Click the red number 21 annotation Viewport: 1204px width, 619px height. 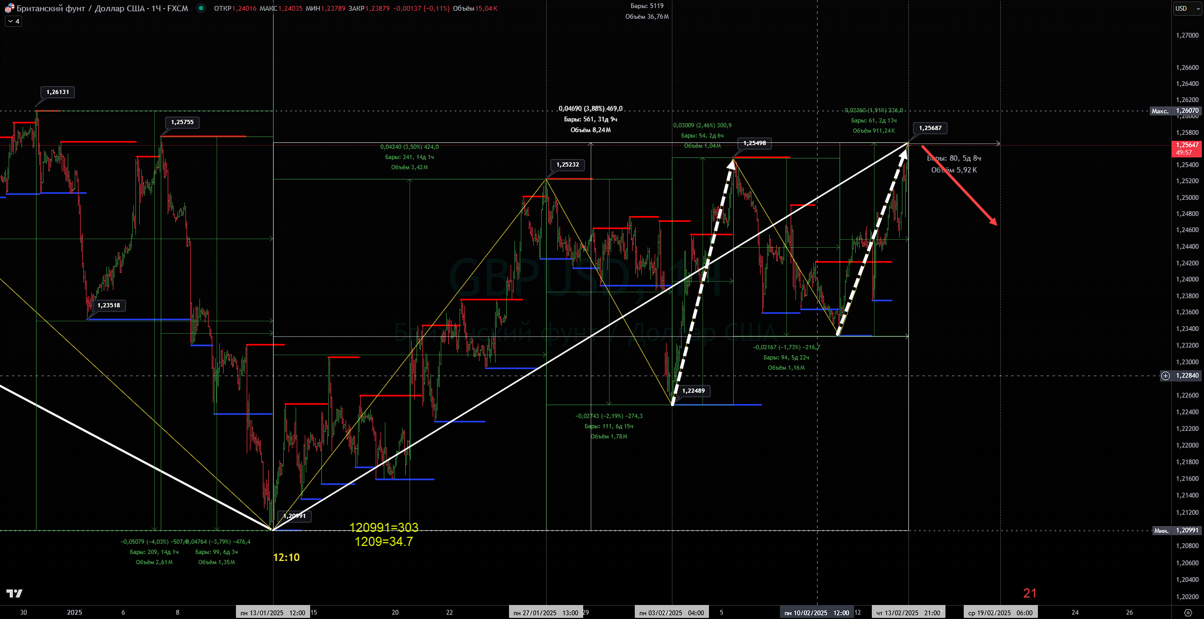[1030, 593]
